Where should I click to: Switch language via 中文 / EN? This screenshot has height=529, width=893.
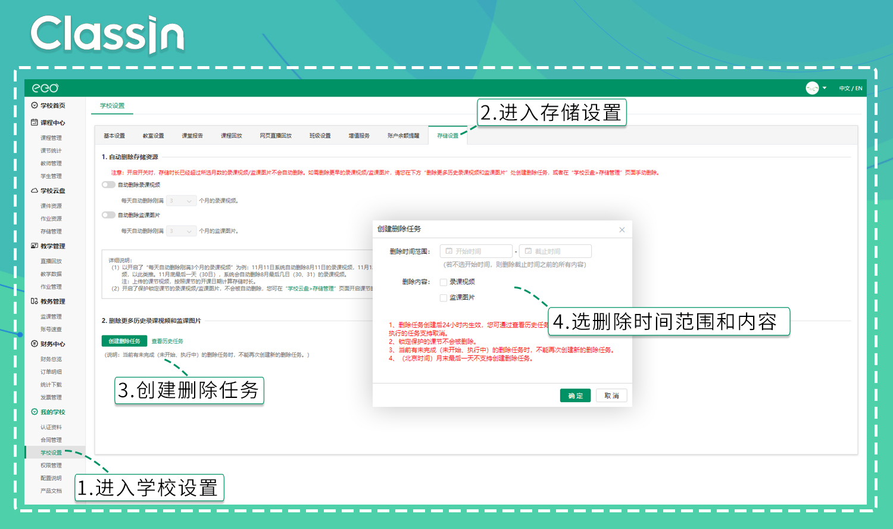click(851, 88)
